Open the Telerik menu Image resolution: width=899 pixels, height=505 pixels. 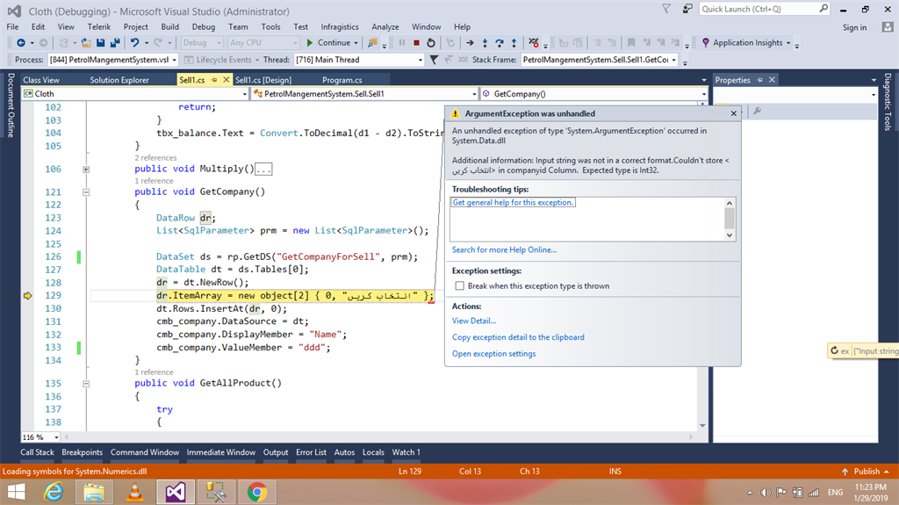point(99,27)
